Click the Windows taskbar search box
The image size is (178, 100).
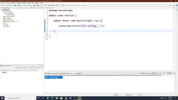click(20, 98)
